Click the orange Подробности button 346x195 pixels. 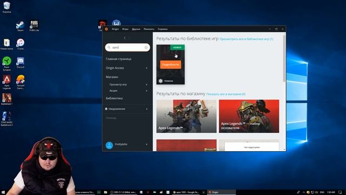[171, 64]
